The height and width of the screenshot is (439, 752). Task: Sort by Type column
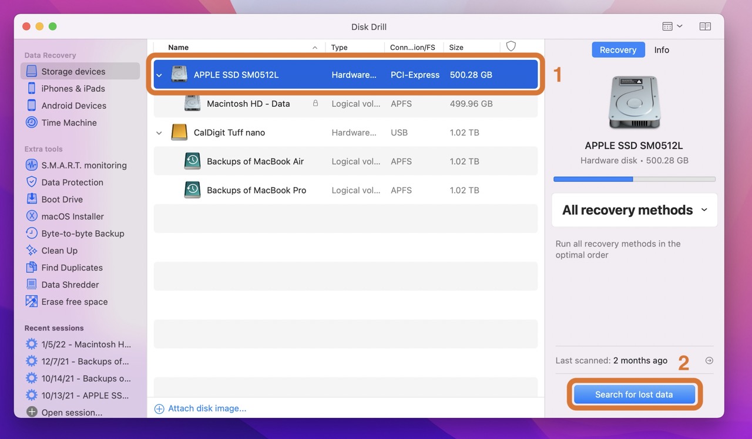click(339, 48)
